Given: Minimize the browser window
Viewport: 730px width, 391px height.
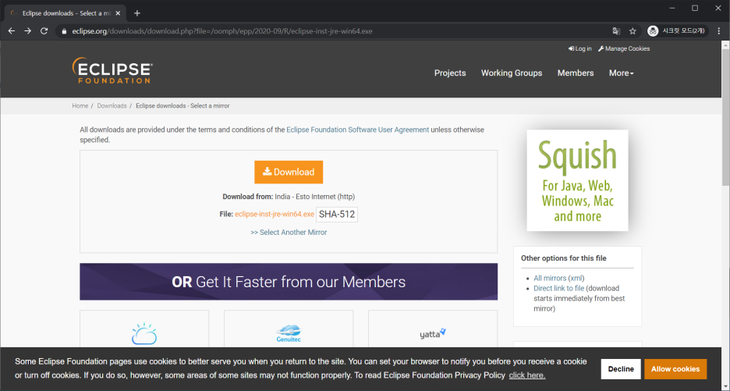Looking at the screenshot, I should (672, 8).
